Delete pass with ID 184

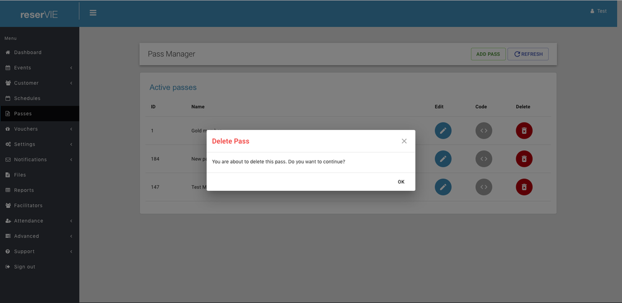click(524, 159)
